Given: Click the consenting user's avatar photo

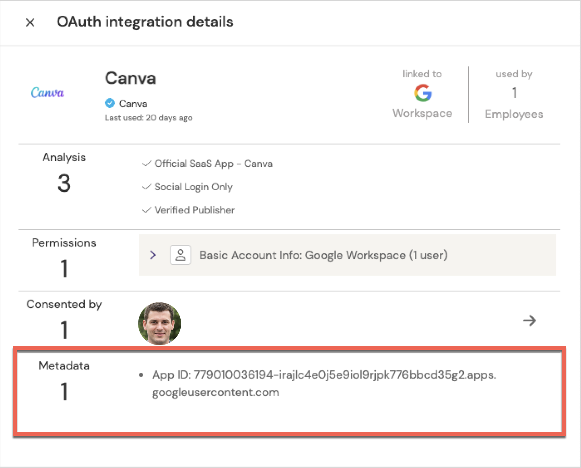Looking at the screenshot, I should point(159,324).
